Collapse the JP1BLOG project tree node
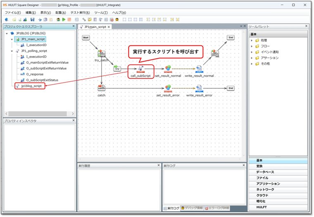The image size is (314, 217). pyautogui.click(x=7, y=33)
